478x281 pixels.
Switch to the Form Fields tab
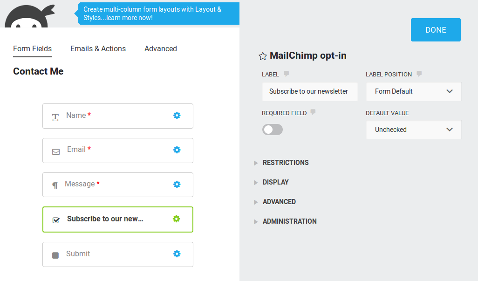(x=32, y=49)
